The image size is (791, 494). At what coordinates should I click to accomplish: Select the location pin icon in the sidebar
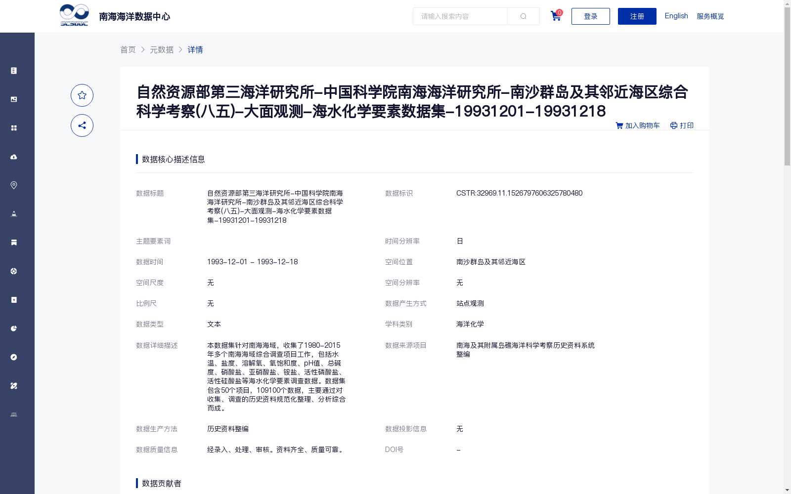coord(13,185)
